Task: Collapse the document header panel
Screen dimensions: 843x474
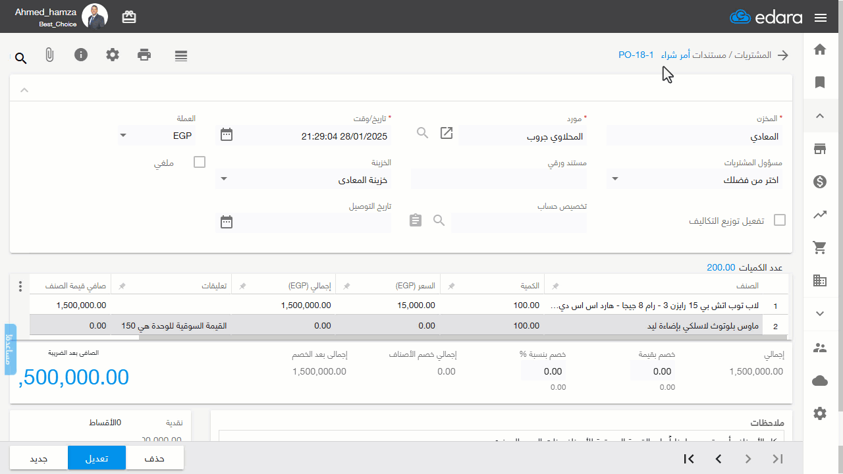Action: click(x=24, y=90)
